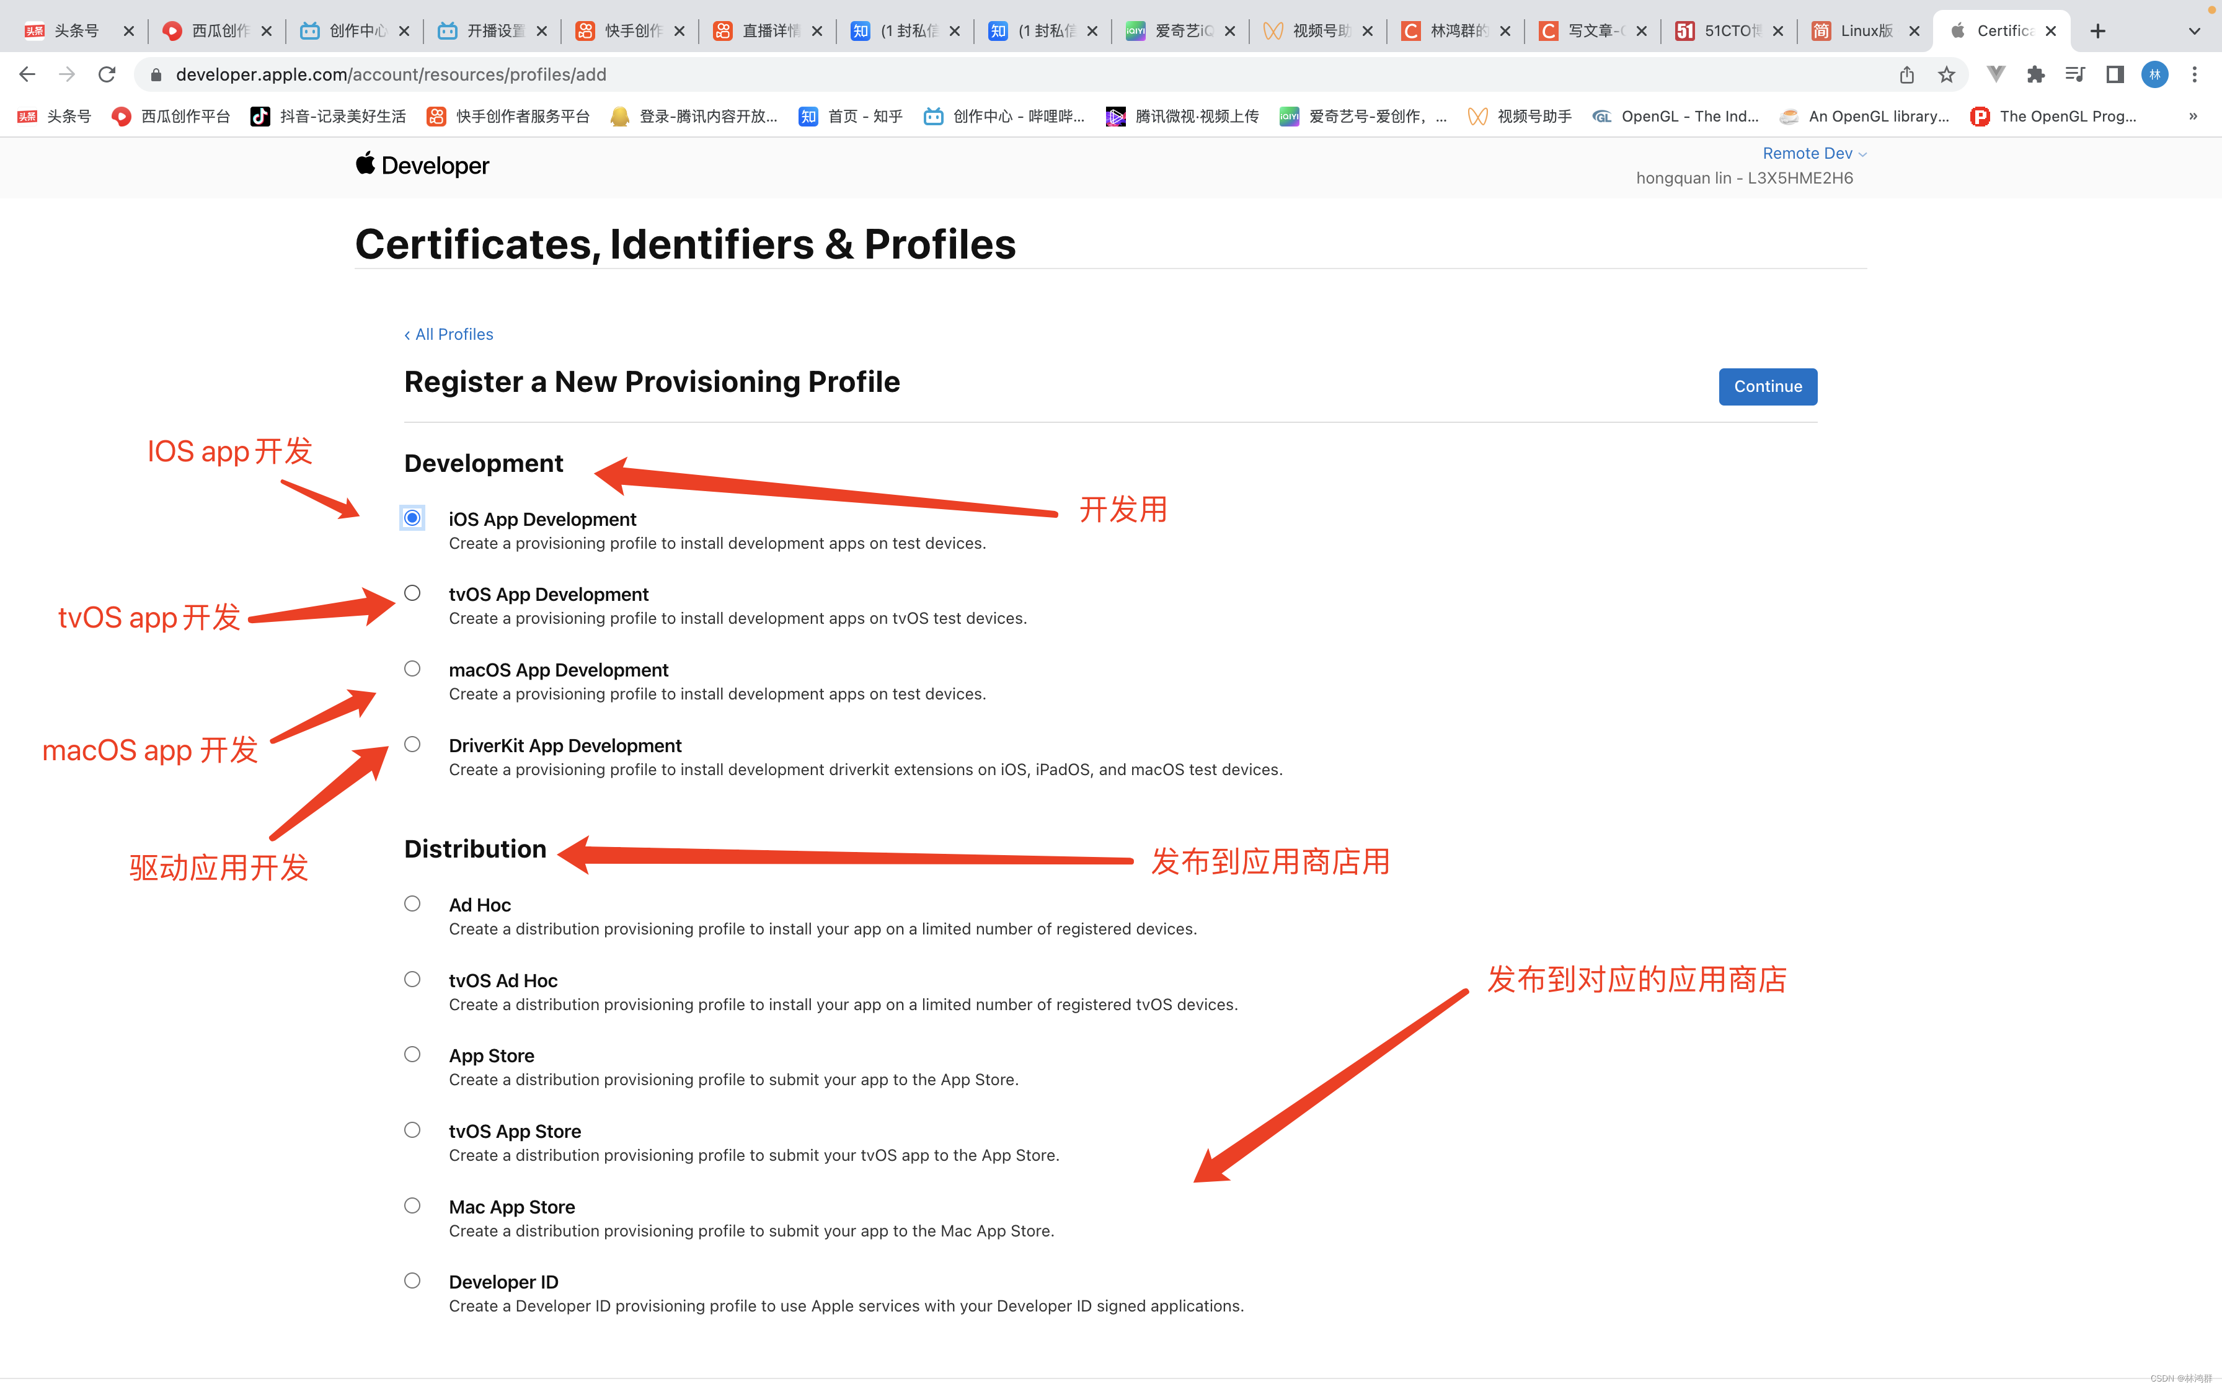2222x1389 pixels.
Task: Open the Chrome profile avatar
Action: (2155, 74)
